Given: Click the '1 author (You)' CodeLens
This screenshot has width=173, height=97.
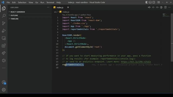Looking at the screenshot, I should [x=85, y=15].
